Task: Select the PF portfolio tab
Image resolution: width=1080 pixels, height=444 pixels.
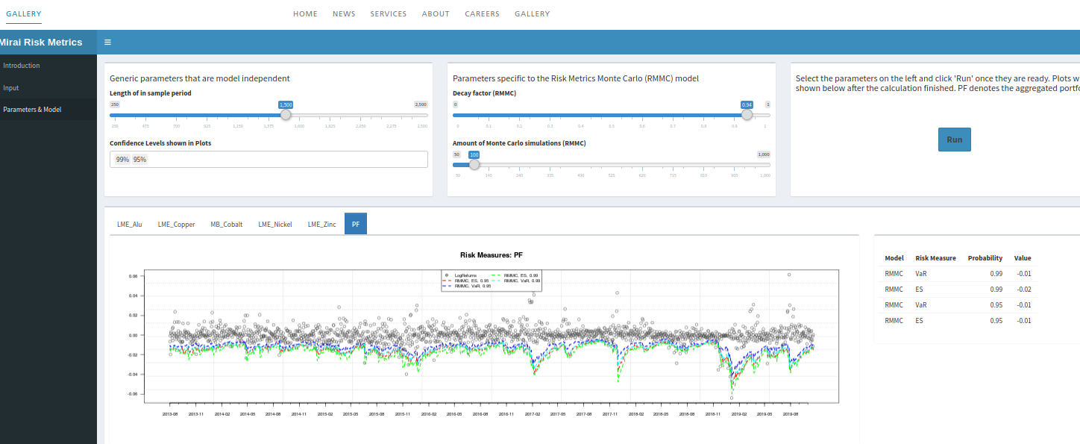Action: (356, 224)
